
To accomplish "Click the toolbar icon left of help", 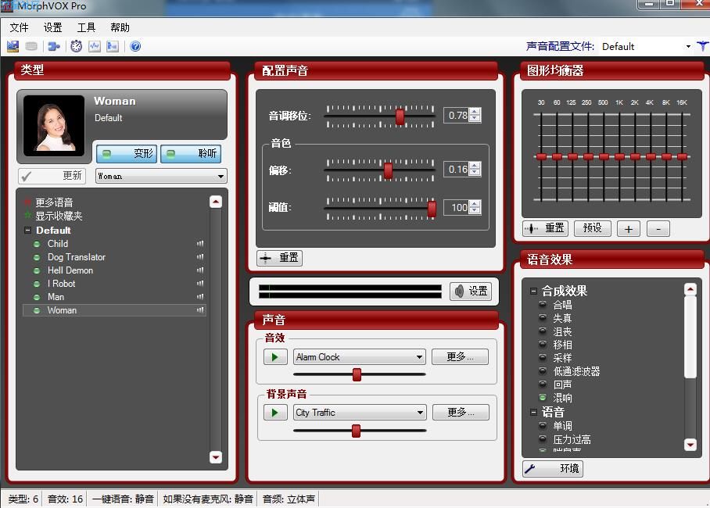I will 113,46.
